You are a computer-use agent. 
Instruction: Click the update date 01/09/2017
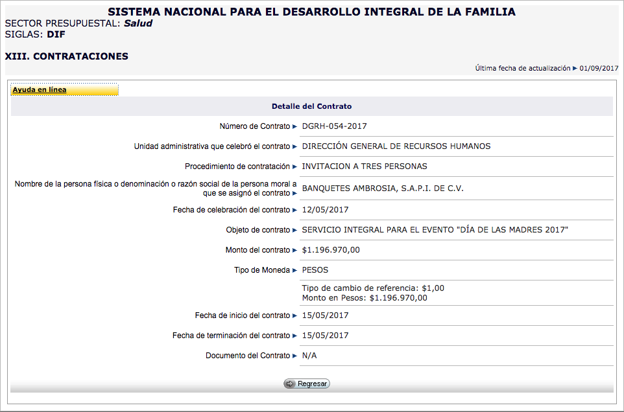[x=599, y=68]
